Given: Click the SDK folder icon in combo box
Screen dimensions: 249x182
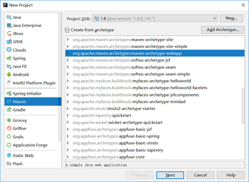Looking at the screenshot, I should 97,18.
